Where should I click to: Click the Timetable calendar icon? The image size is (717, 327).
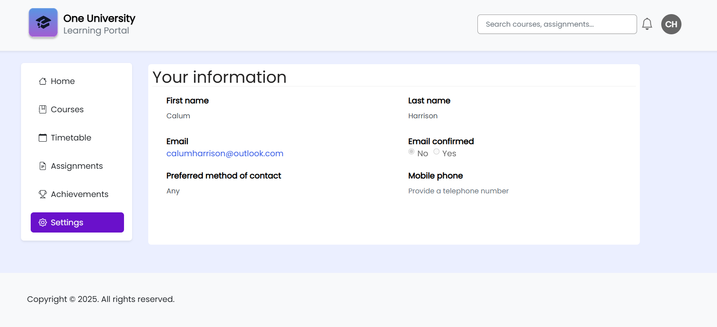point(42,138)
